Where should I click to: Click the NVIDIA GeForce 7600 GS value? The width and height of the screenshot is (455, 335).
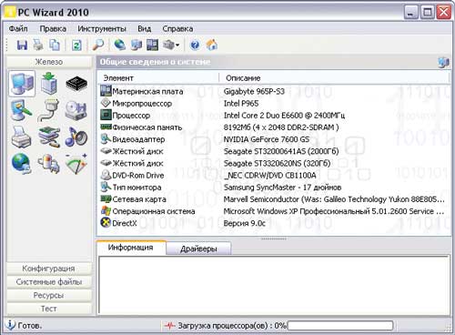(267, 139)
